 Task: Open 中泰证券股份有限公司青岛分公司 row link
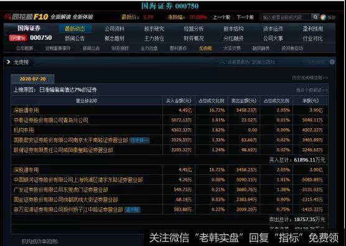(51, 120)
